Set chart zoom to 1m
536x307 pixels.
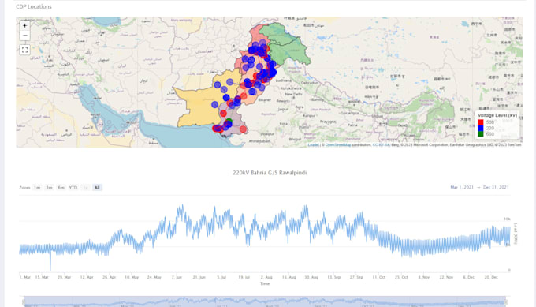click(37, 188)
